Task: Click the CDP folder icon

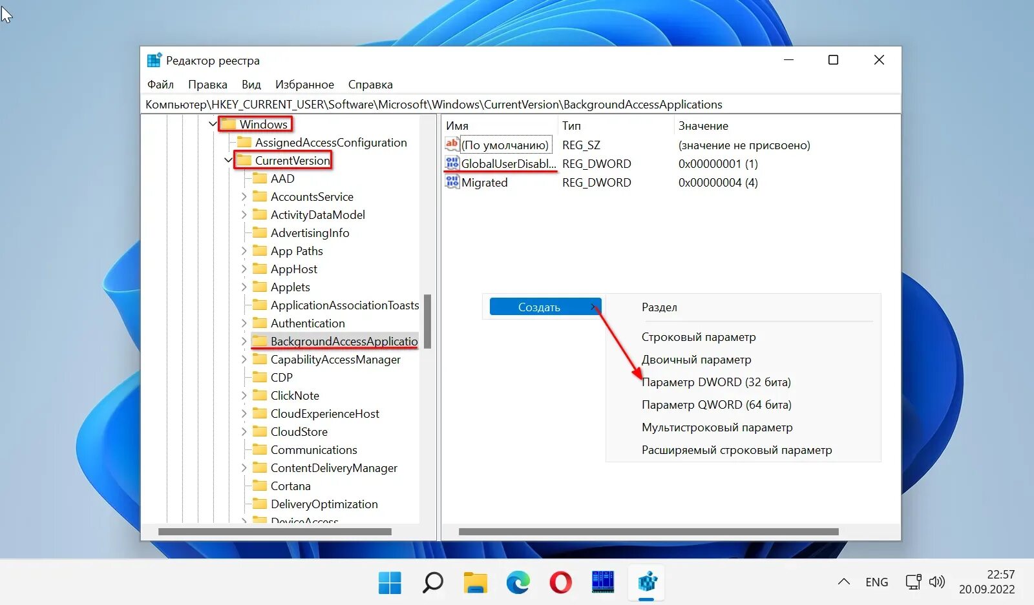Action: 259,377
